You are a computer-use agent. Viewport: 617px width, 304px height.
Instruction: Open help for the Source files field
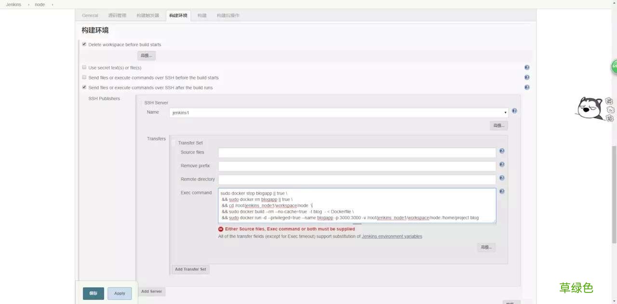tap(501, 151)
